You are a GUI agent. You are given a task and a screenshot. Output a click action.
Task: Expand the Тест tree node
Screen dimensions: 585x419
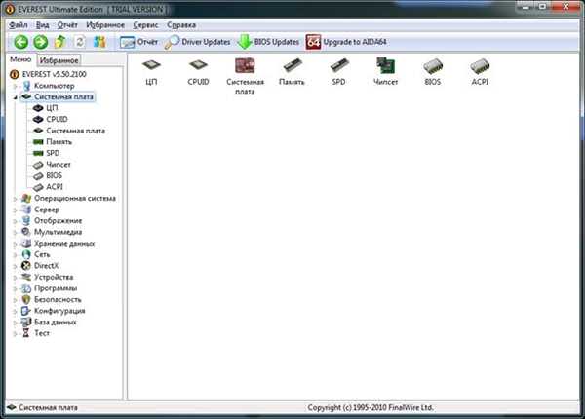[16, 334]
